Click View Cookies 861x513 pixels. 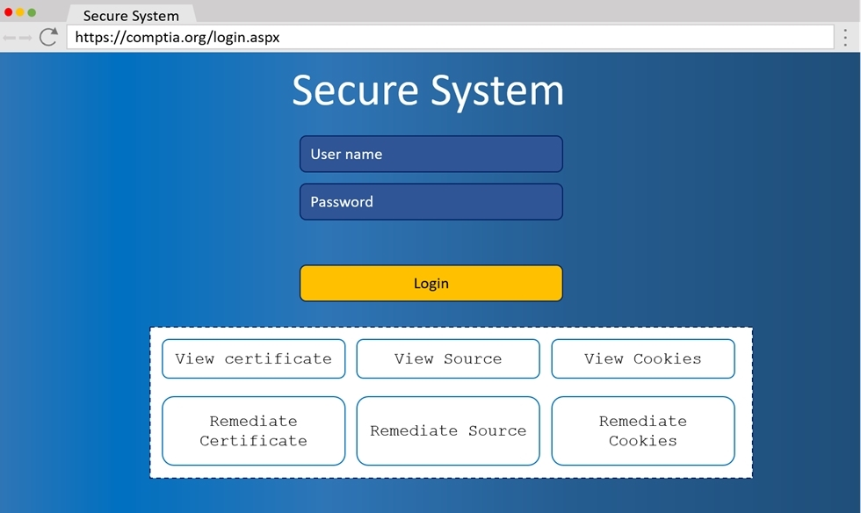tap(643, 358)
